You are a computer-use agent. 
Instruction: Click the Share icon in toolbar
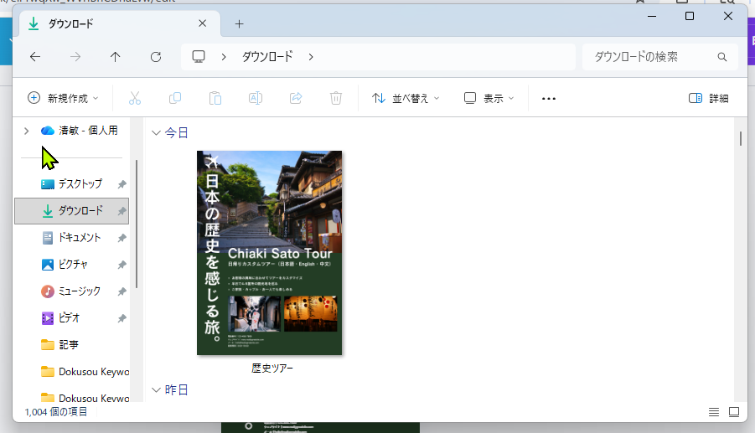pyautogui.click(x=296, y=98)
